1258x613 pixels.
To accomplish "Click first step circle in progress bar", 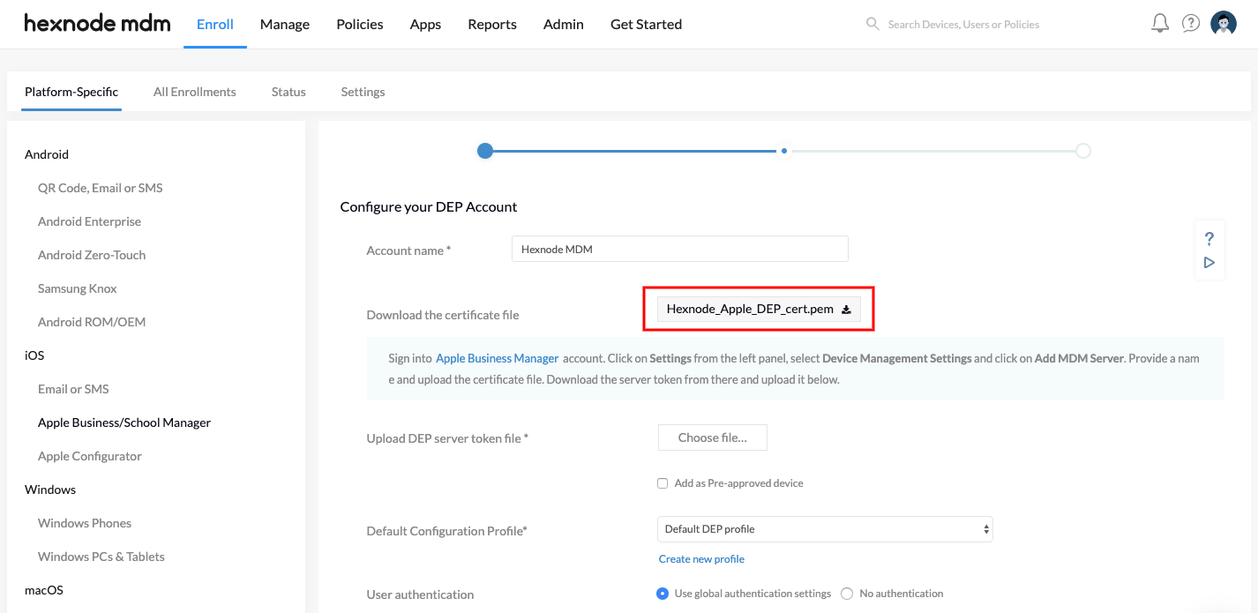I will 484,151.
